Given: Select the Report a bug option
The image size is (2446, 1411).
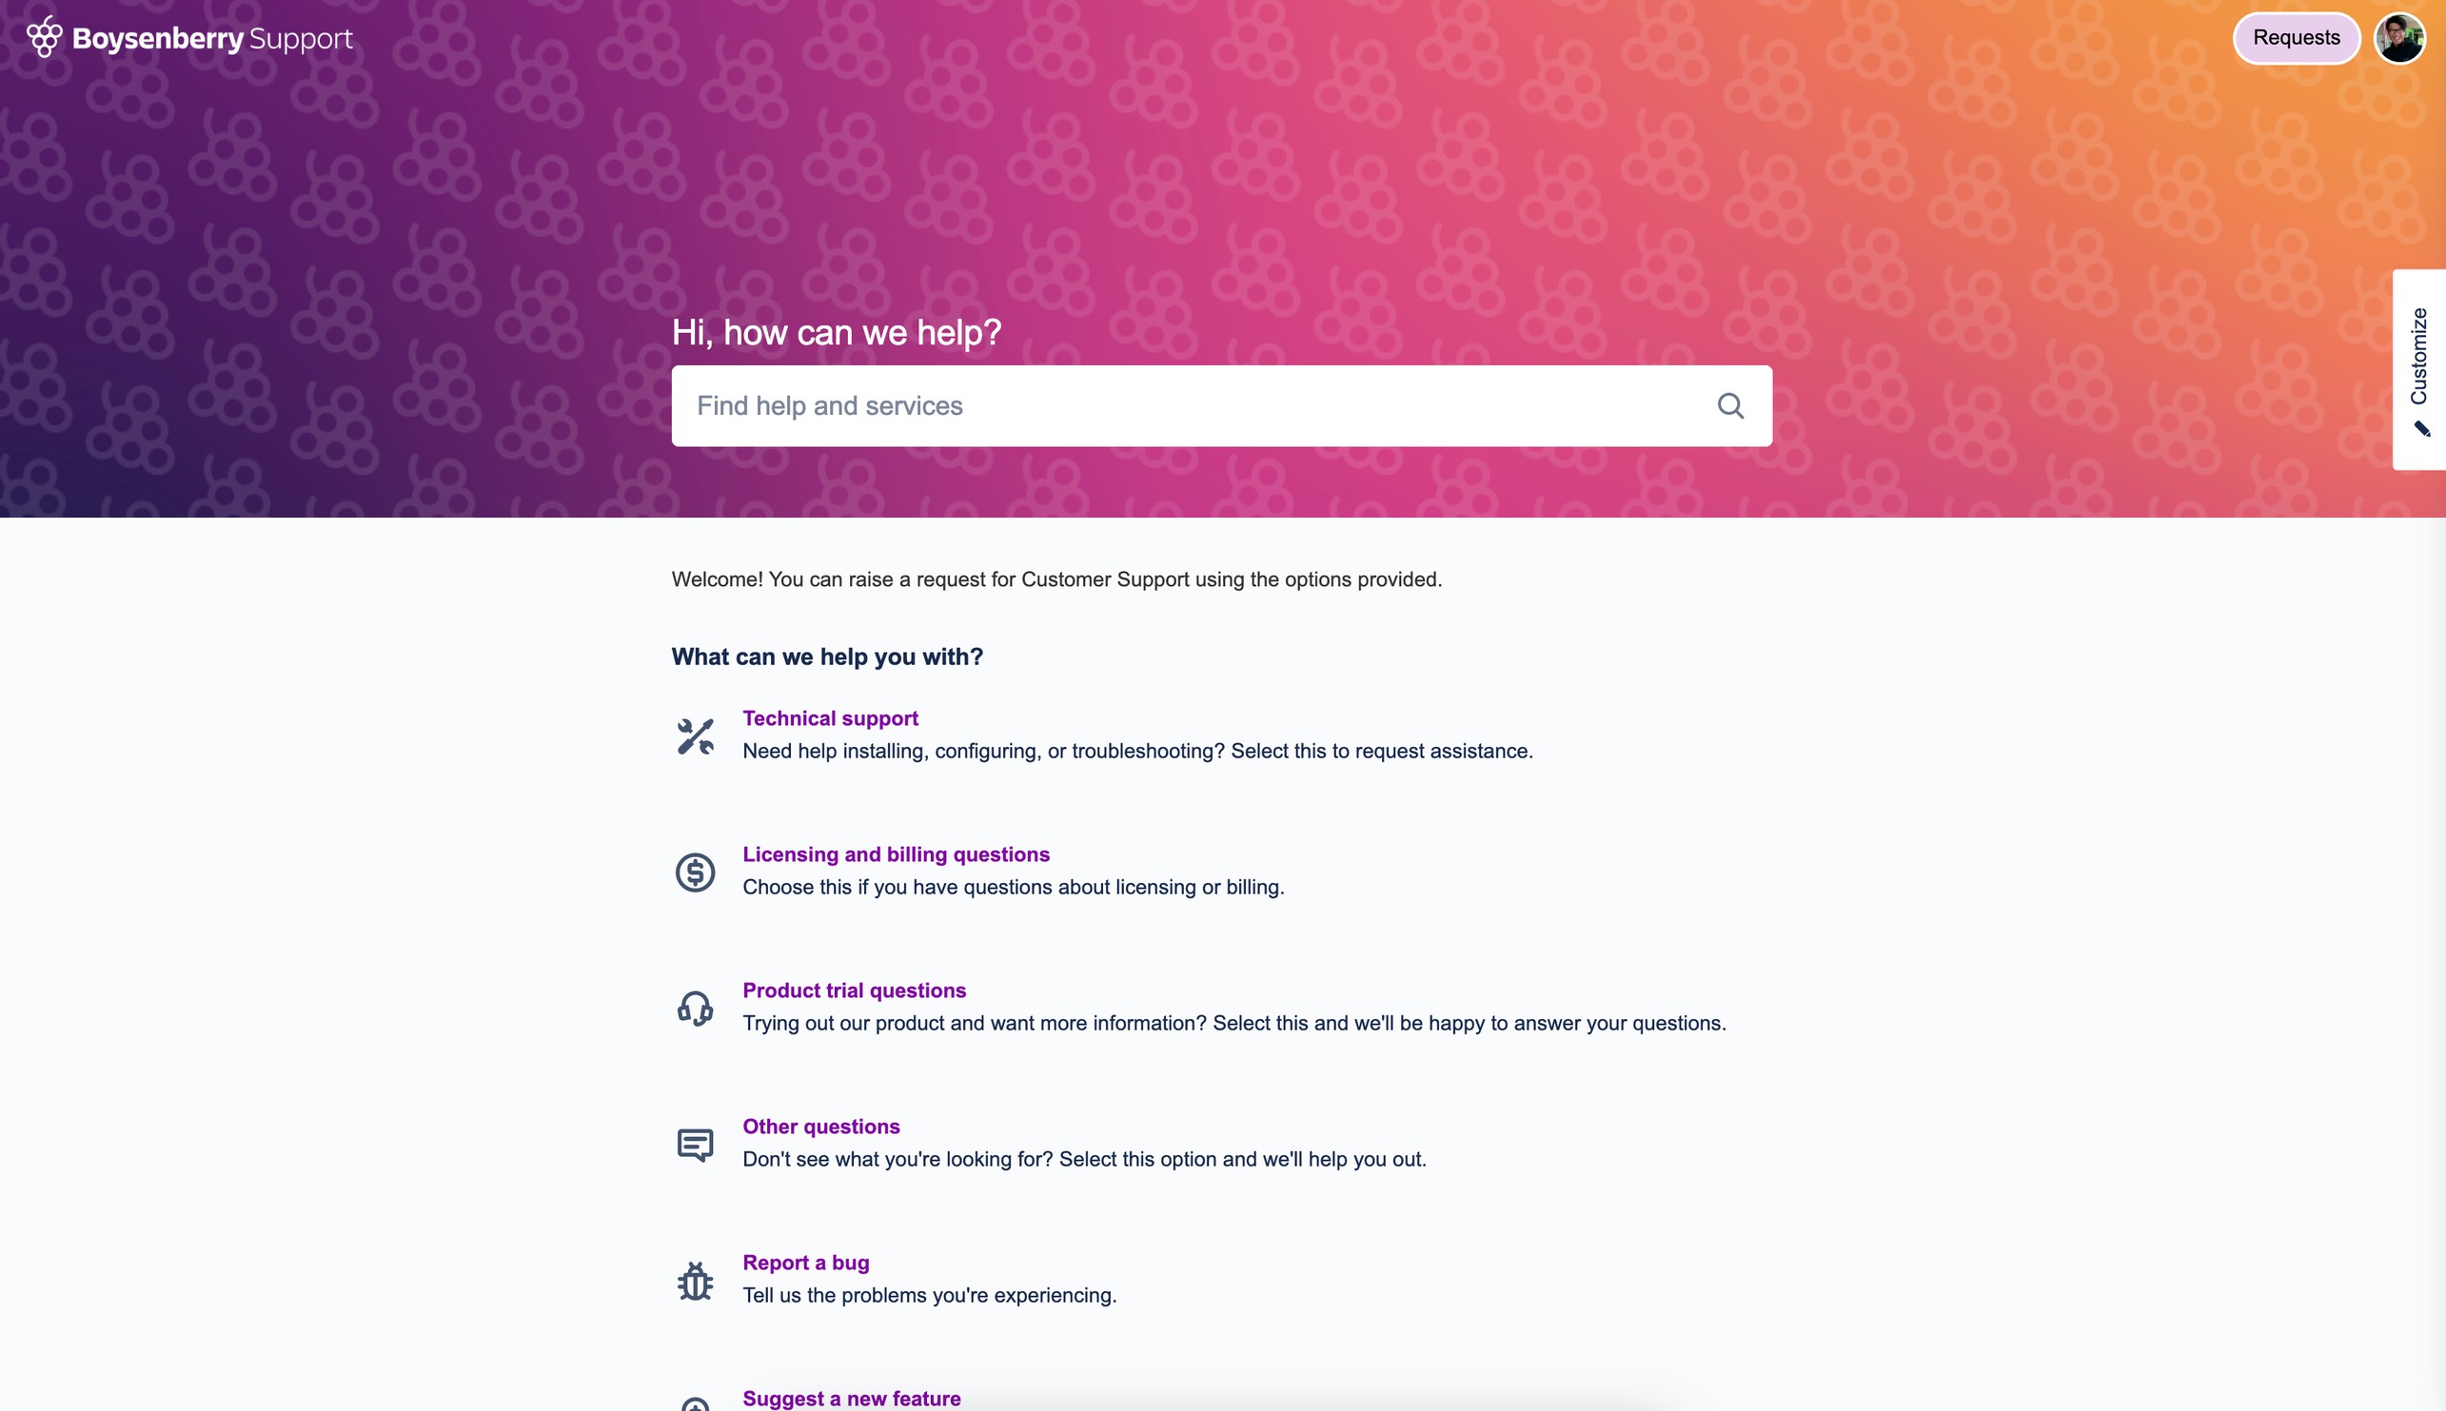Looking at the screenshot, I should tap(804, 1262).
